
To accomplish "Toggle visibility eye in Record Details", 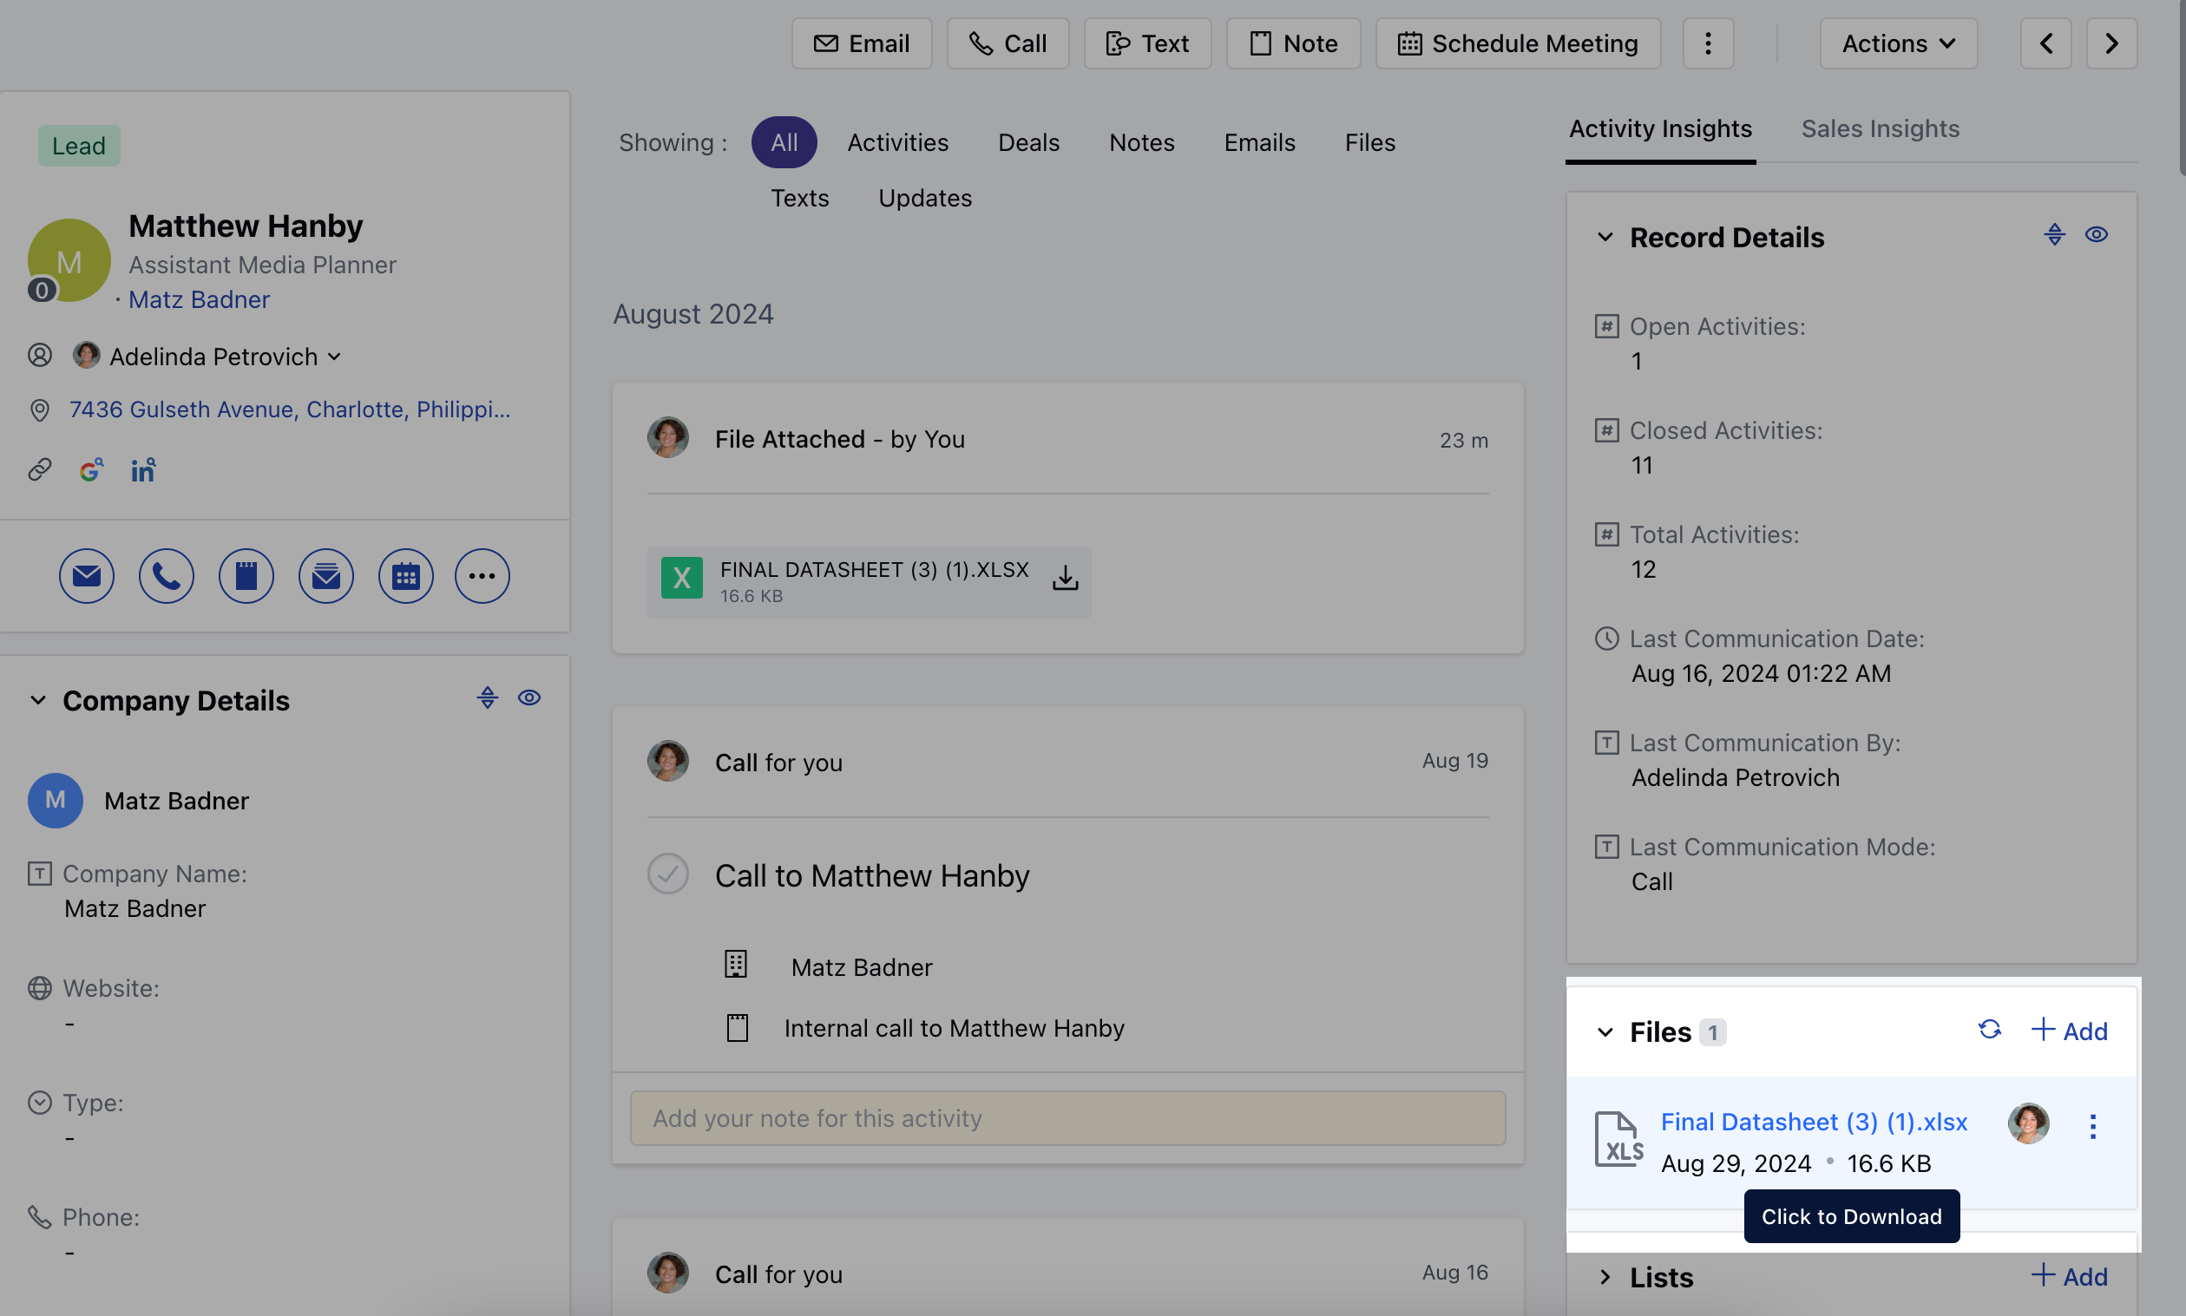I will tap(2096, 235).
